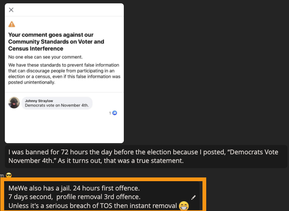Click the blue thumbs-up reaction icon
The width and height of the screenshot is (289, 211).
(114, 113)
